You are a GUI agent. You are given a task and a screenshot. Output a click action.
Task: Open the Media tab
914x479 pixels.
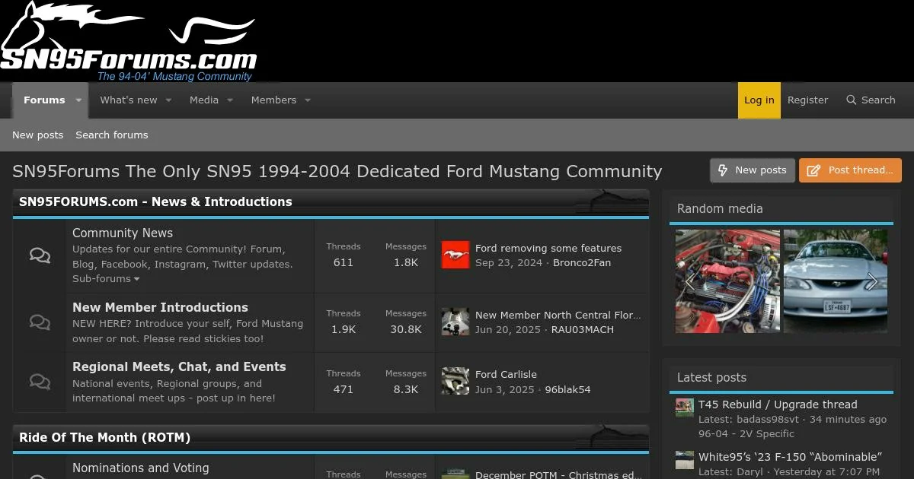tap(204, 100)
